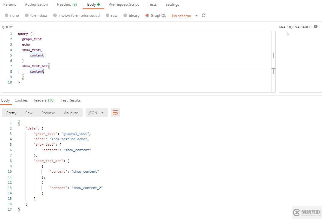
Task: Click "show_test" key on response line 5
Action: coord(44,144)
